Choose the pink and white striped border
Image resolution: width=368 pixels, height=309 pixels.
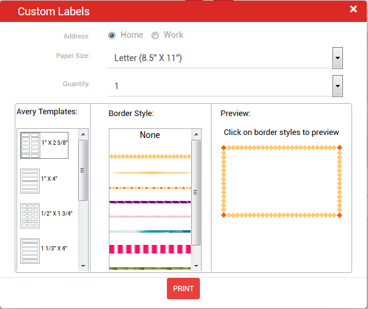(150, 249)
